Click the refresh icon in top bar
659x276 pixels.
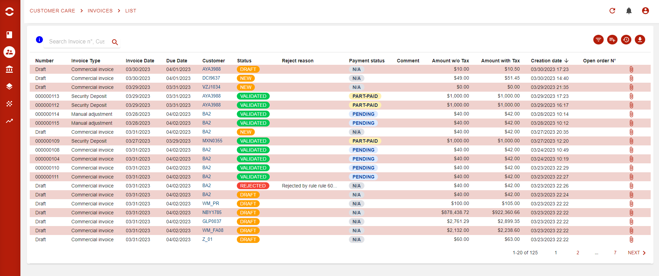612,11
